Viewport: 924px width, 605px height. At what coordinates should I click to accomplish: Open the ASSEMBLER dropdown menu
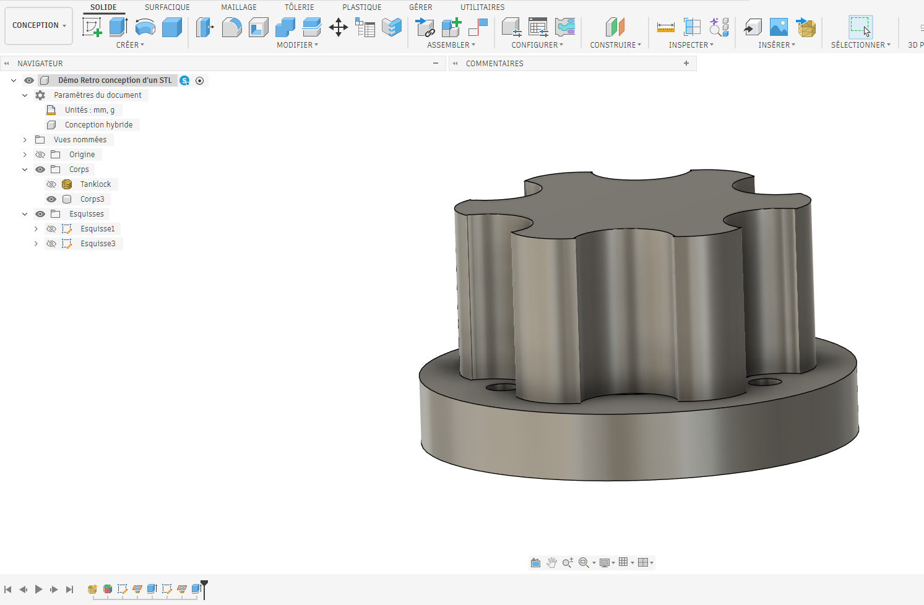[x=451, y=45]
